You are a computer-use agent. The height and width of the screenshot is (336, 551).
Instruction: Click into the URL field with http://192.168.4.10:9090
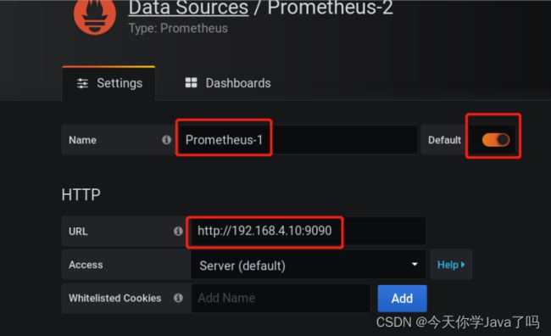click(306, 231)
